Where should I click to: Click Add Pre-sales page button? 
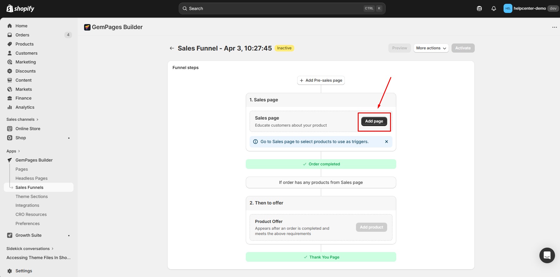321,80
